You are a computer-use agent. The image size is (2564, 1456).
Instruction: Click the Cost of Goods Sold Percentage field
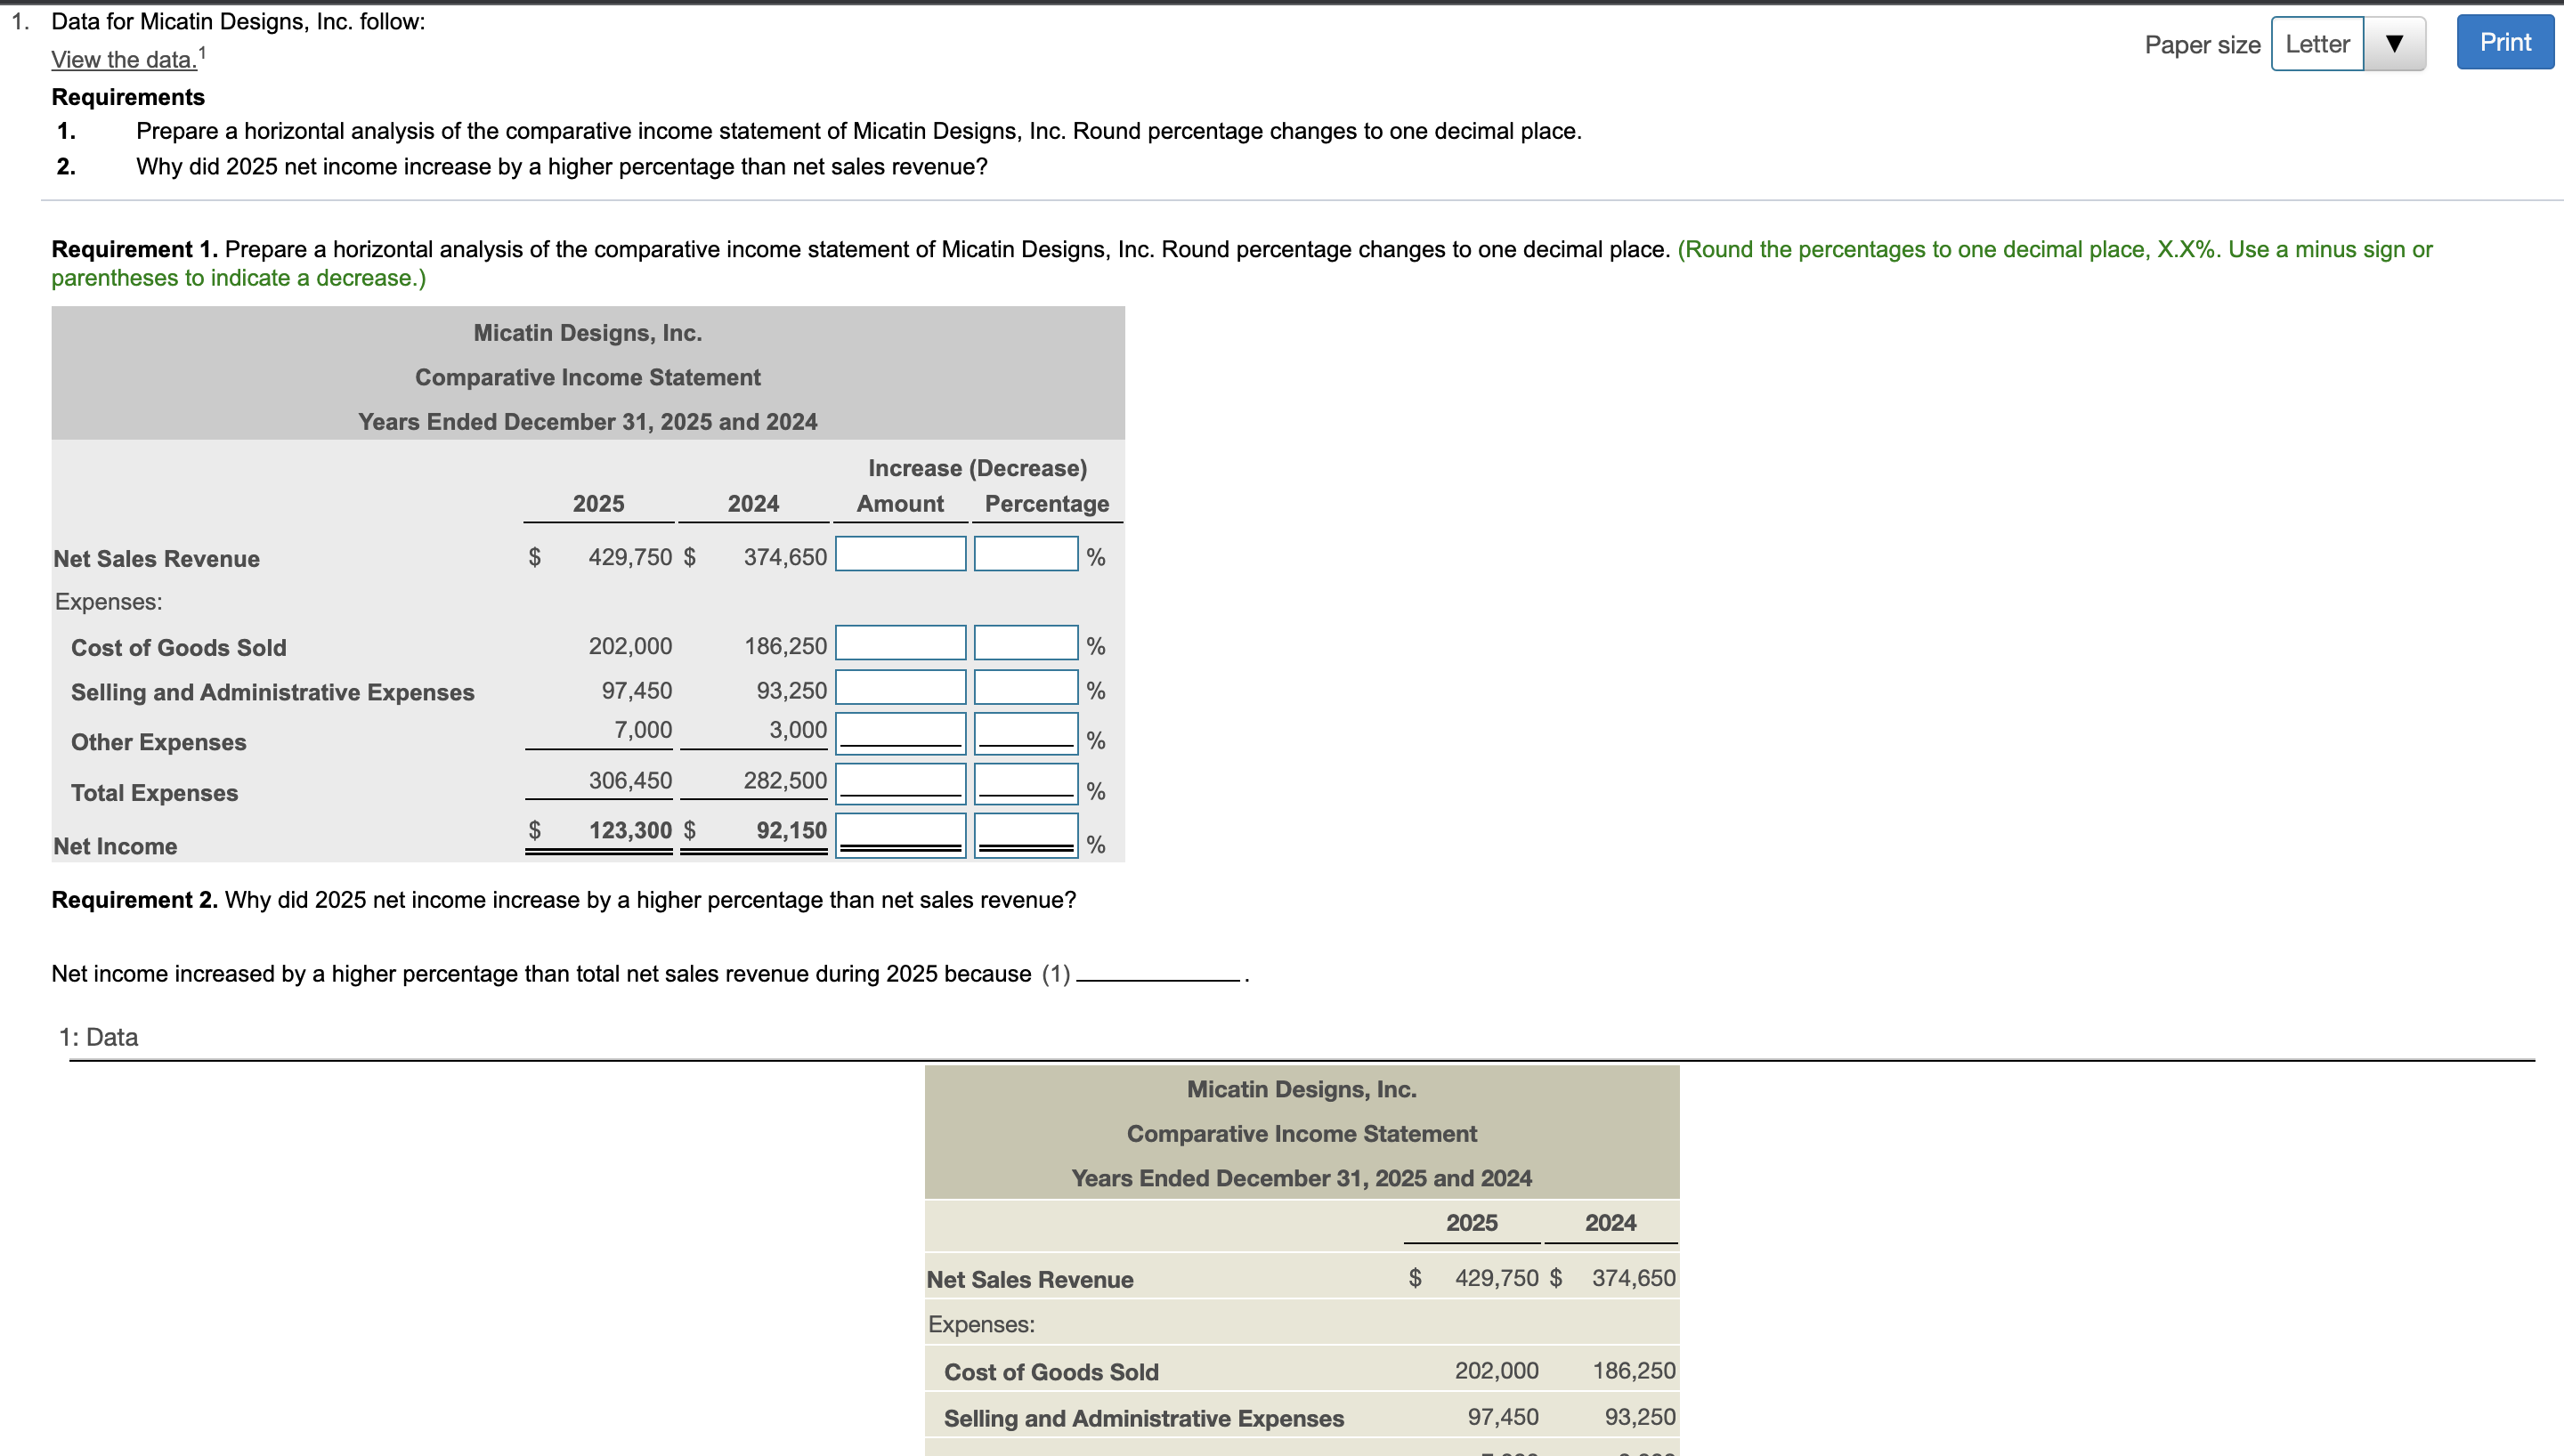click(1024, 642)
